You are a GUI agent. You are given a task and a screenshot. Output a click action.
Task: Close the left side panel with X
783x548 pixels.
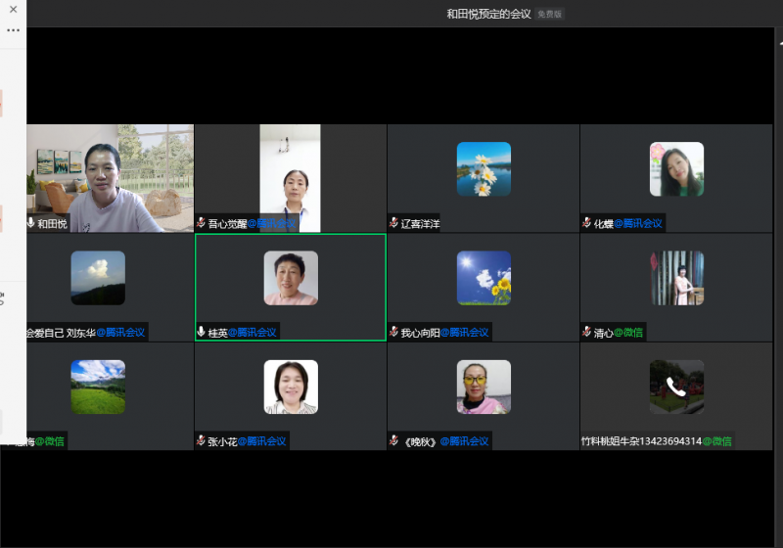(x=13, y=9)
